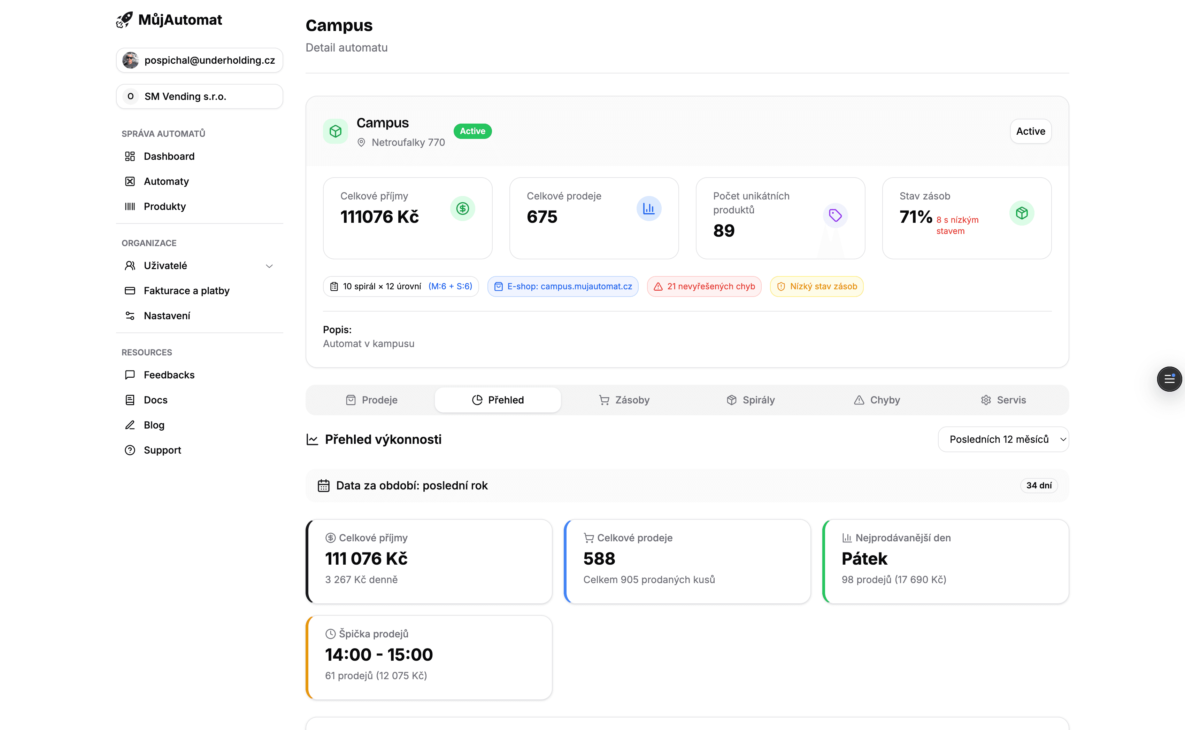The width and height of the screenshot is (1185, 730).
Task: Click the calendar icon beside Data za období
Action: click(323, 486)
